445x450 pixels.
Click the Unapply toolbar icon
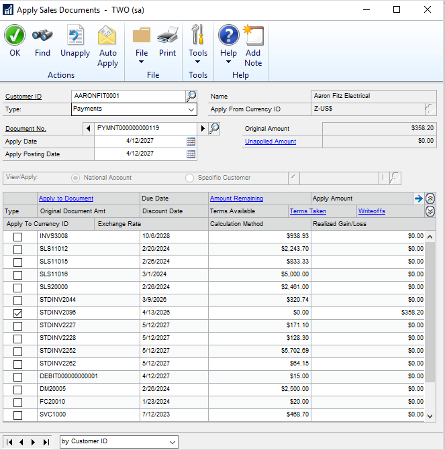[x=75, y=36]
